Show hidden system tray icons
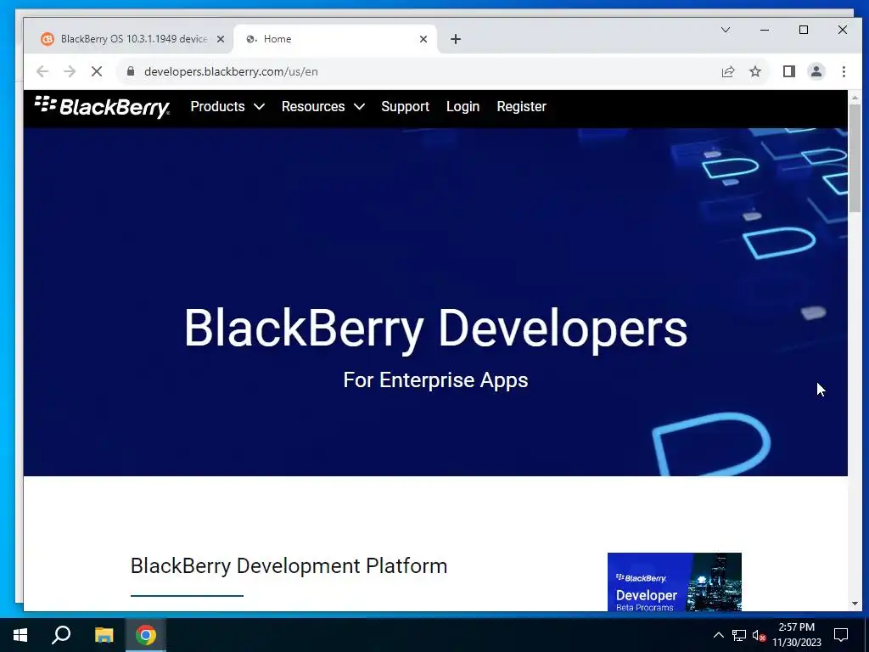Viewport: 869px width, 652px height. pos(718,635)
